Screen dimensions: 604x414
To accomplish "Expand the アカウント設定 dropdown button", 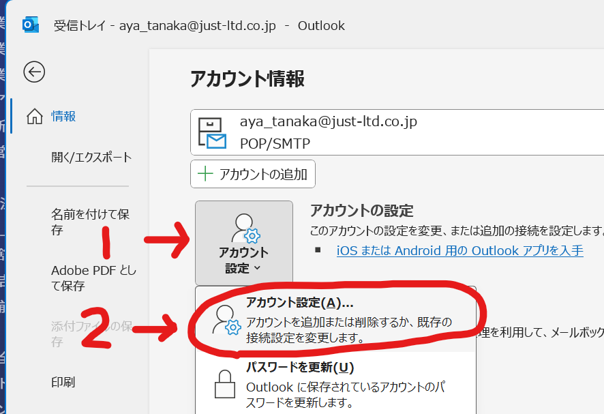I will pos(244,242).
